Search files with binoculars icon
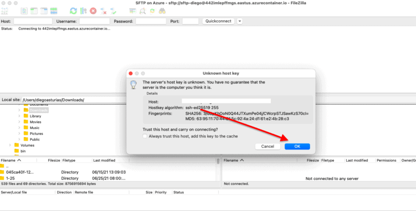Image resolution: width=416 pixels, height=211 pixels. coord(162,11)
